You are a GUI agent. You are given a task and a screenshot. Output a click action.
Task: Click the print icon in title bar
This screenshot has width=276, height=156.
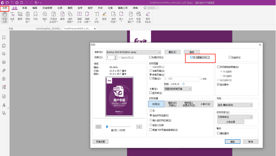[x=17, y=3]
